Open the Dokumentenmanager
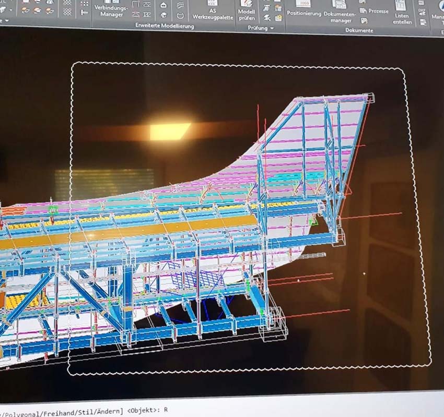Screen dimensions: 444x417 [339, 11]
